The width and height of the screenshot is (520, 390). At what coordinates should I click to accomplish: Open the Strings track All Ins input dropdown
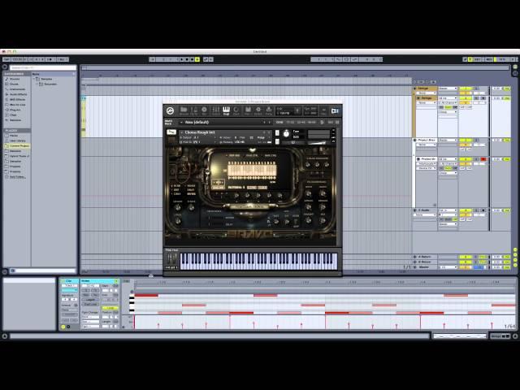tap(448, 98)
